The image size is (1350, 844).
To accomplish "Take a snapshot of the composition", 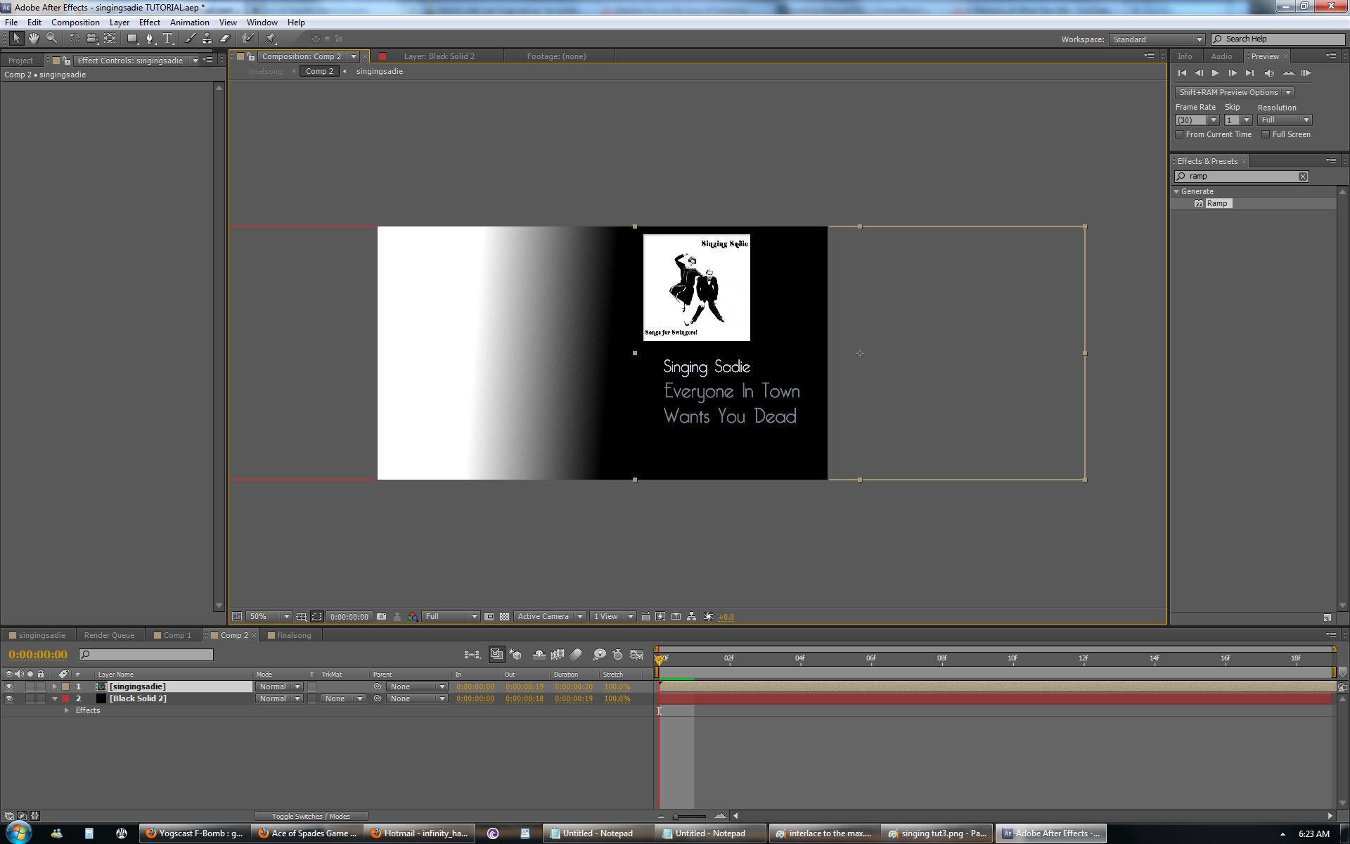I will pyautogui.click(x=382, y=616).
